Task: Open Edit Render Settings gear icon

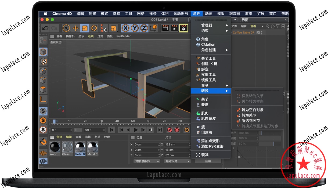Action: (184, 28)
